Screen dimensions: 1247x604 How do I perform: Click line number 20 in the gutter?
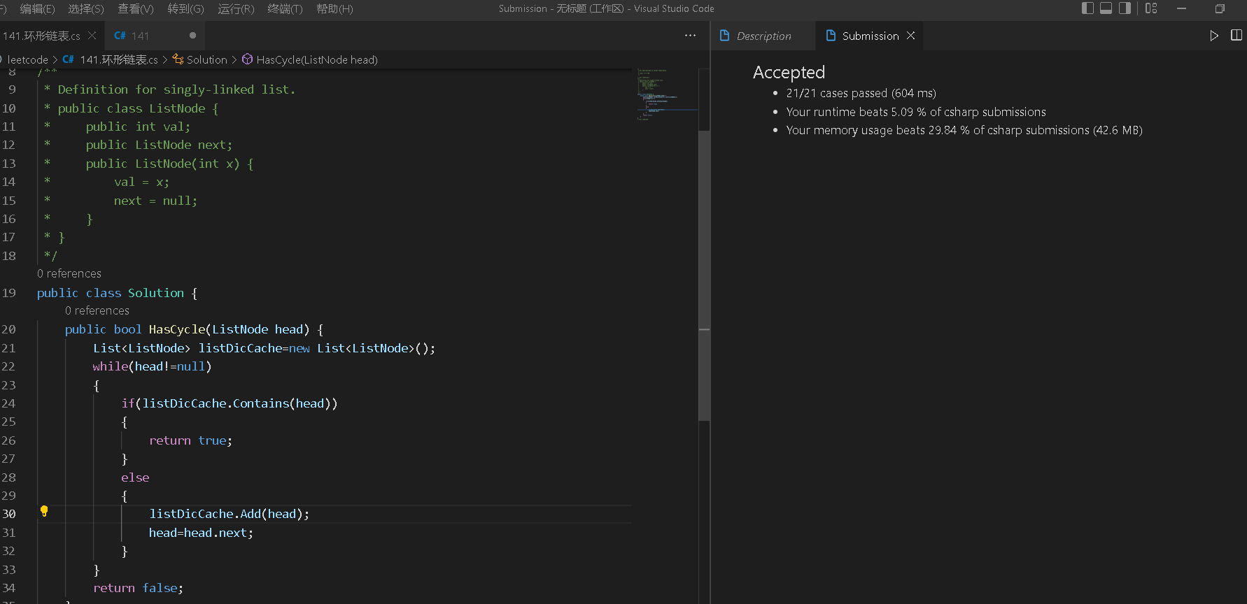coord(9,329)
